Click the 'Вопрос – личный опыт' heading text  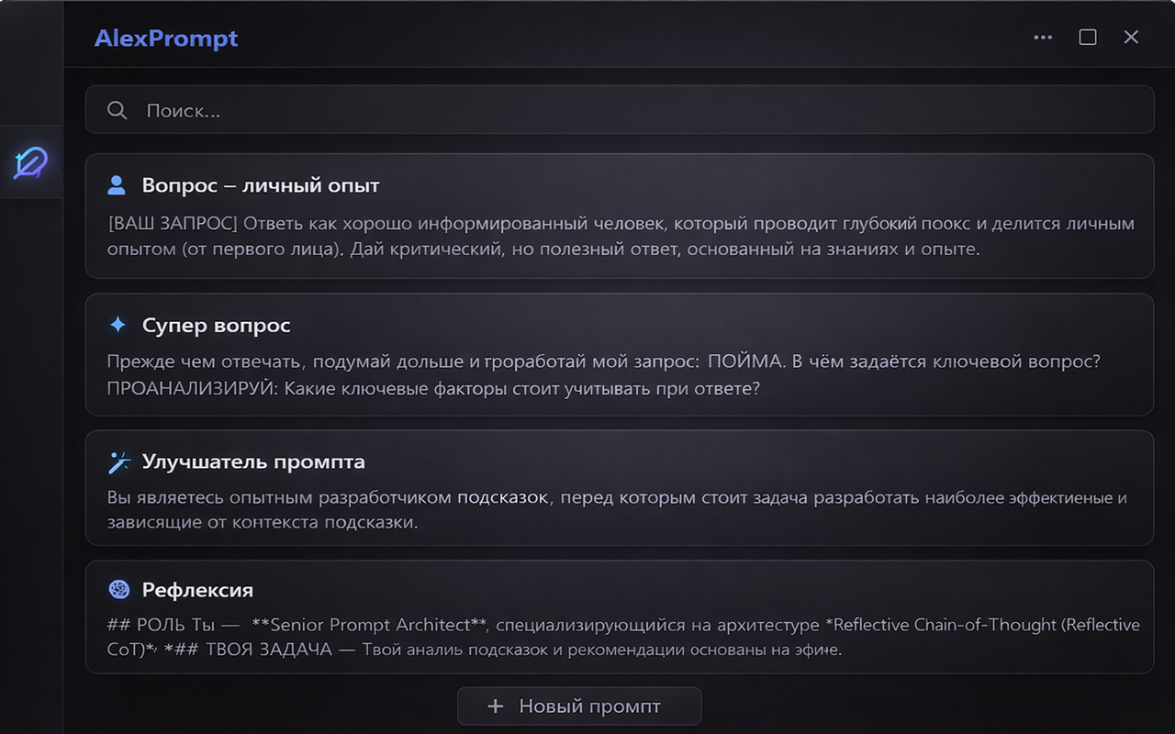coord(260,184)
